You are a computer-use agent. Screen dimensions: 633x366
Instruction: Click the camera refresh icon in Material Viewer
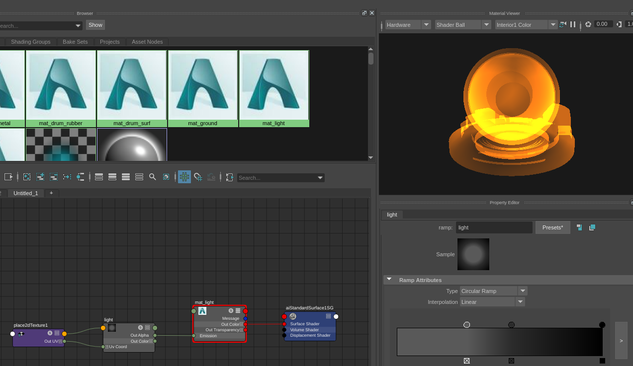(x=562, y=24)
